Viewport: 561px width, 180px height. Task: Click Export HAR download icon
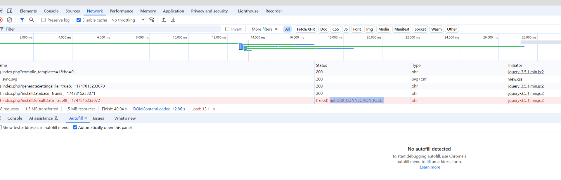[x=173, y=20]
